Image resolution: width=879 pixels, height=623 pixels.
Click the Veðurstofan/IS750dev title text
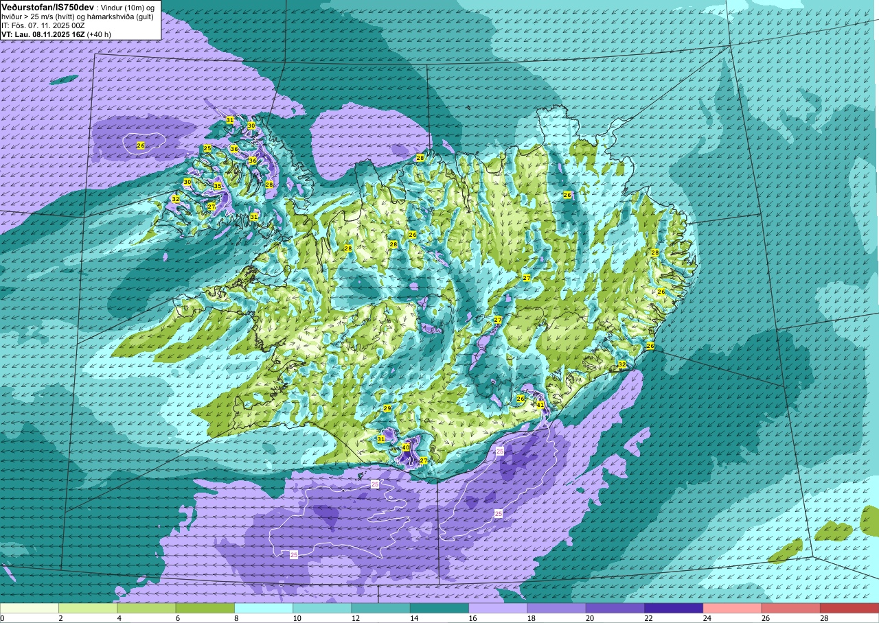point(47,6)
